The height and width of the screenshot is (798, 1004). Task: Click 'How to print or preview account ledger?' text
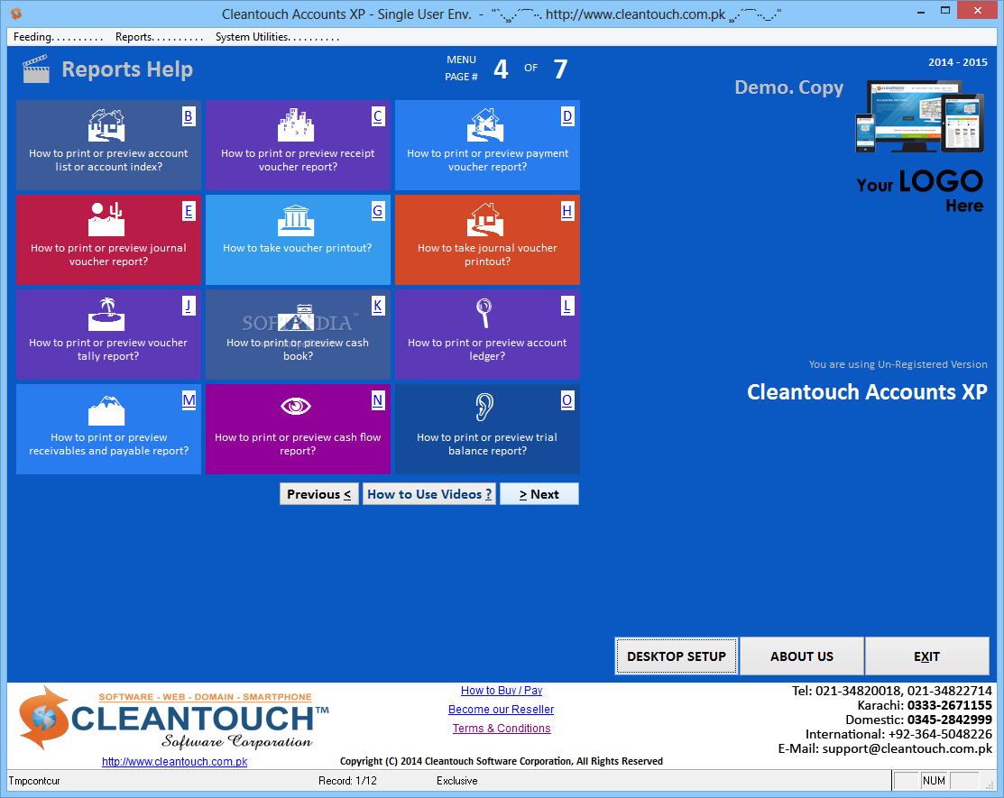point(487,349)
